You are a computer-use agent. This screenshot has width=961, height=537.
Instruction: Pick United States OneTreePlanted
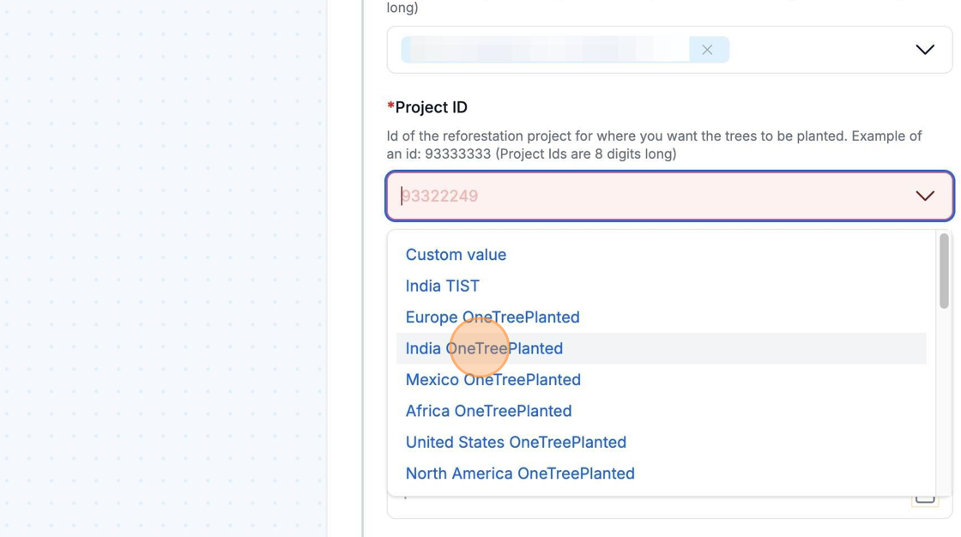coord(516,443)
